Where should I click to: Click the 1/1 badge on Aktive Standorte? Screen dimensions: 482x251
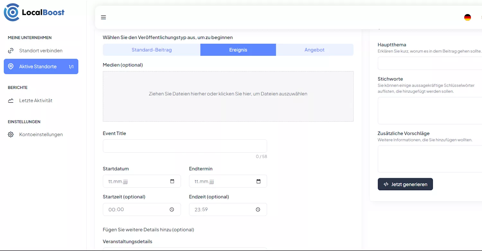click(x=71, y=67)
